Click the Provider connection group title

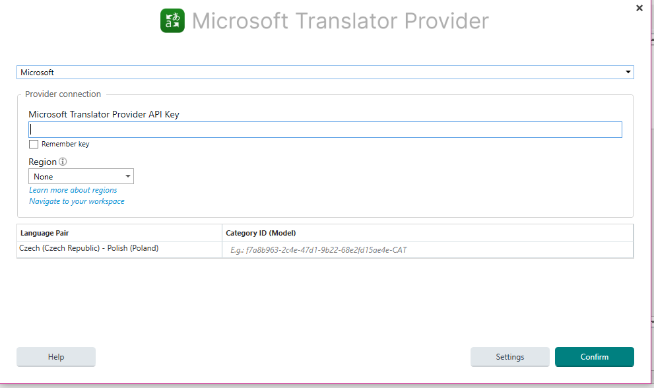click(x=63, y=94)
